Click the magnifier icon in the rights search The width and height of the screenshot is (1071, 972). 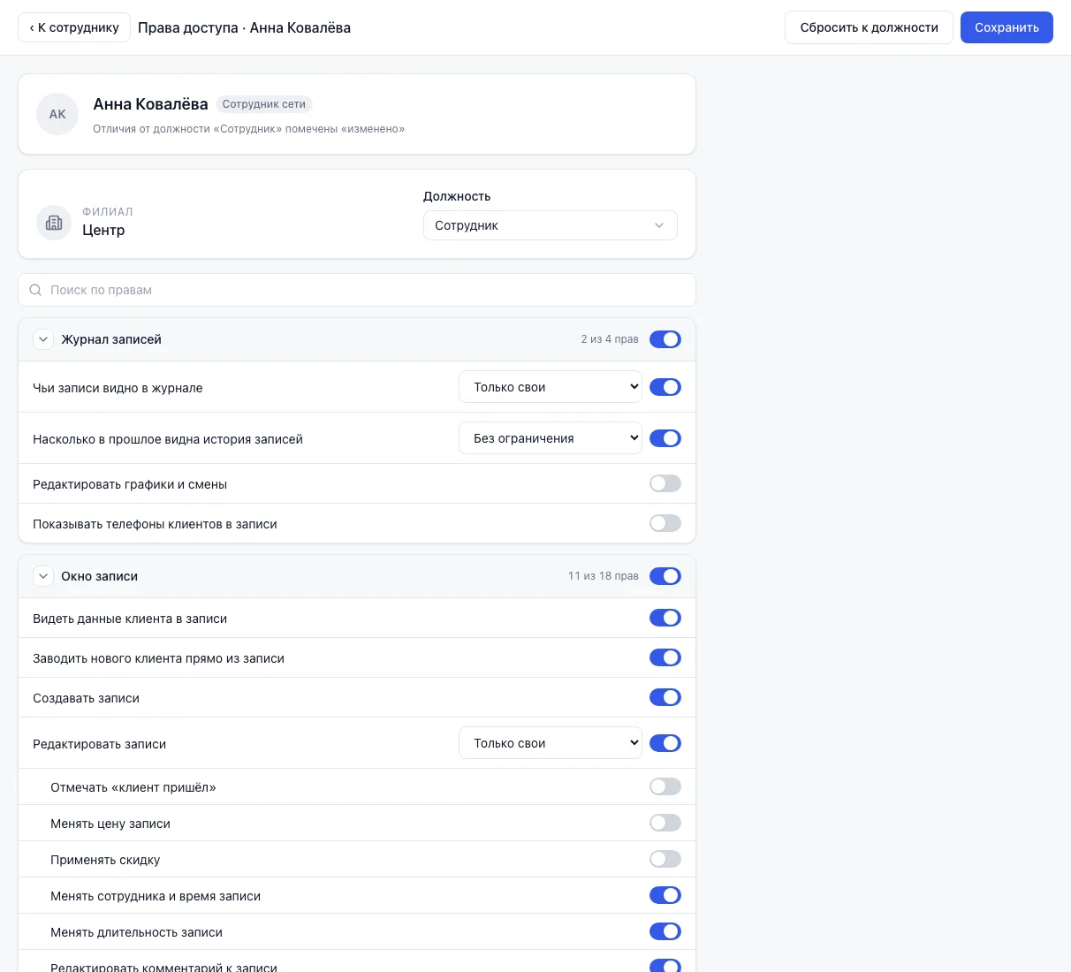(x=35, y=290)
